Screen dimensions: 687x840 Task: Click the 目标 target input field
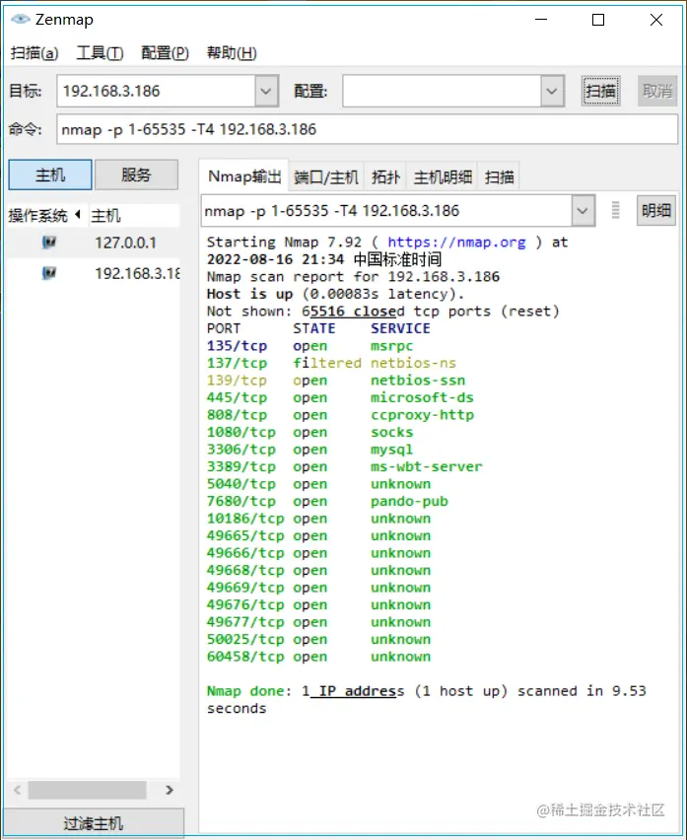(157, 91)
